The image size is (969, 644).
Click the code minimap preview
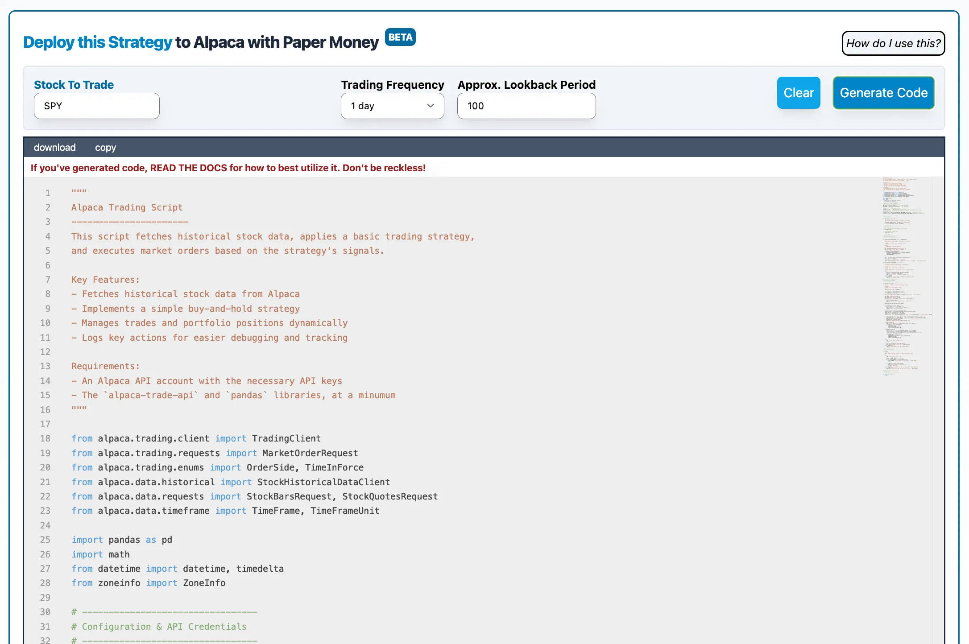(905, 277)
